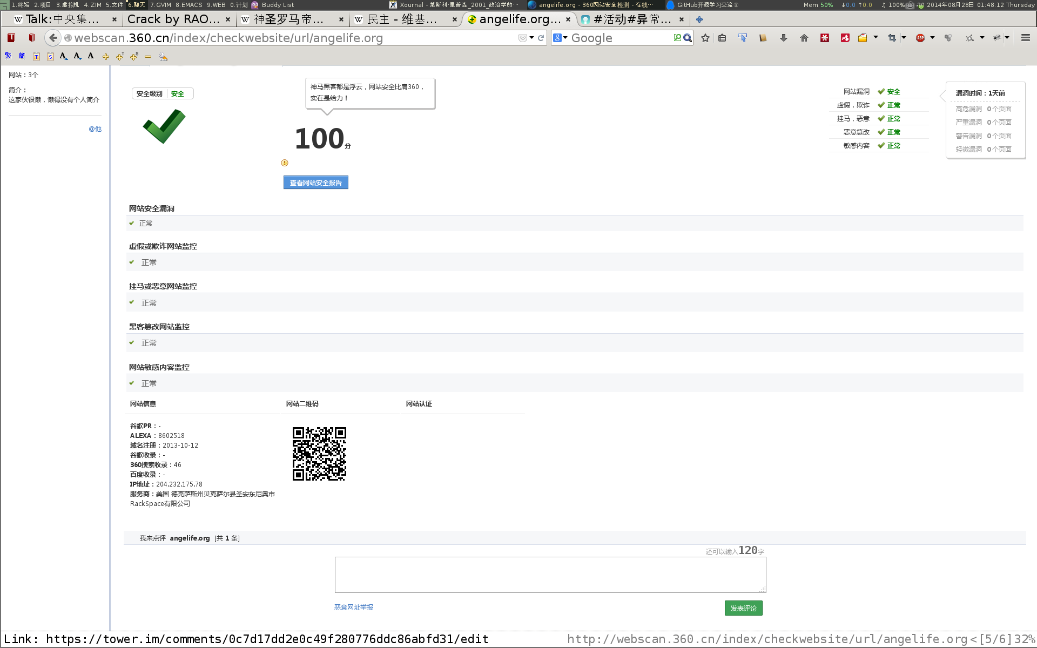This screenshot has height=648, width=1037.
Task: Switch to the 民主 - 维基 tab
Action: [x=402, y=19]
